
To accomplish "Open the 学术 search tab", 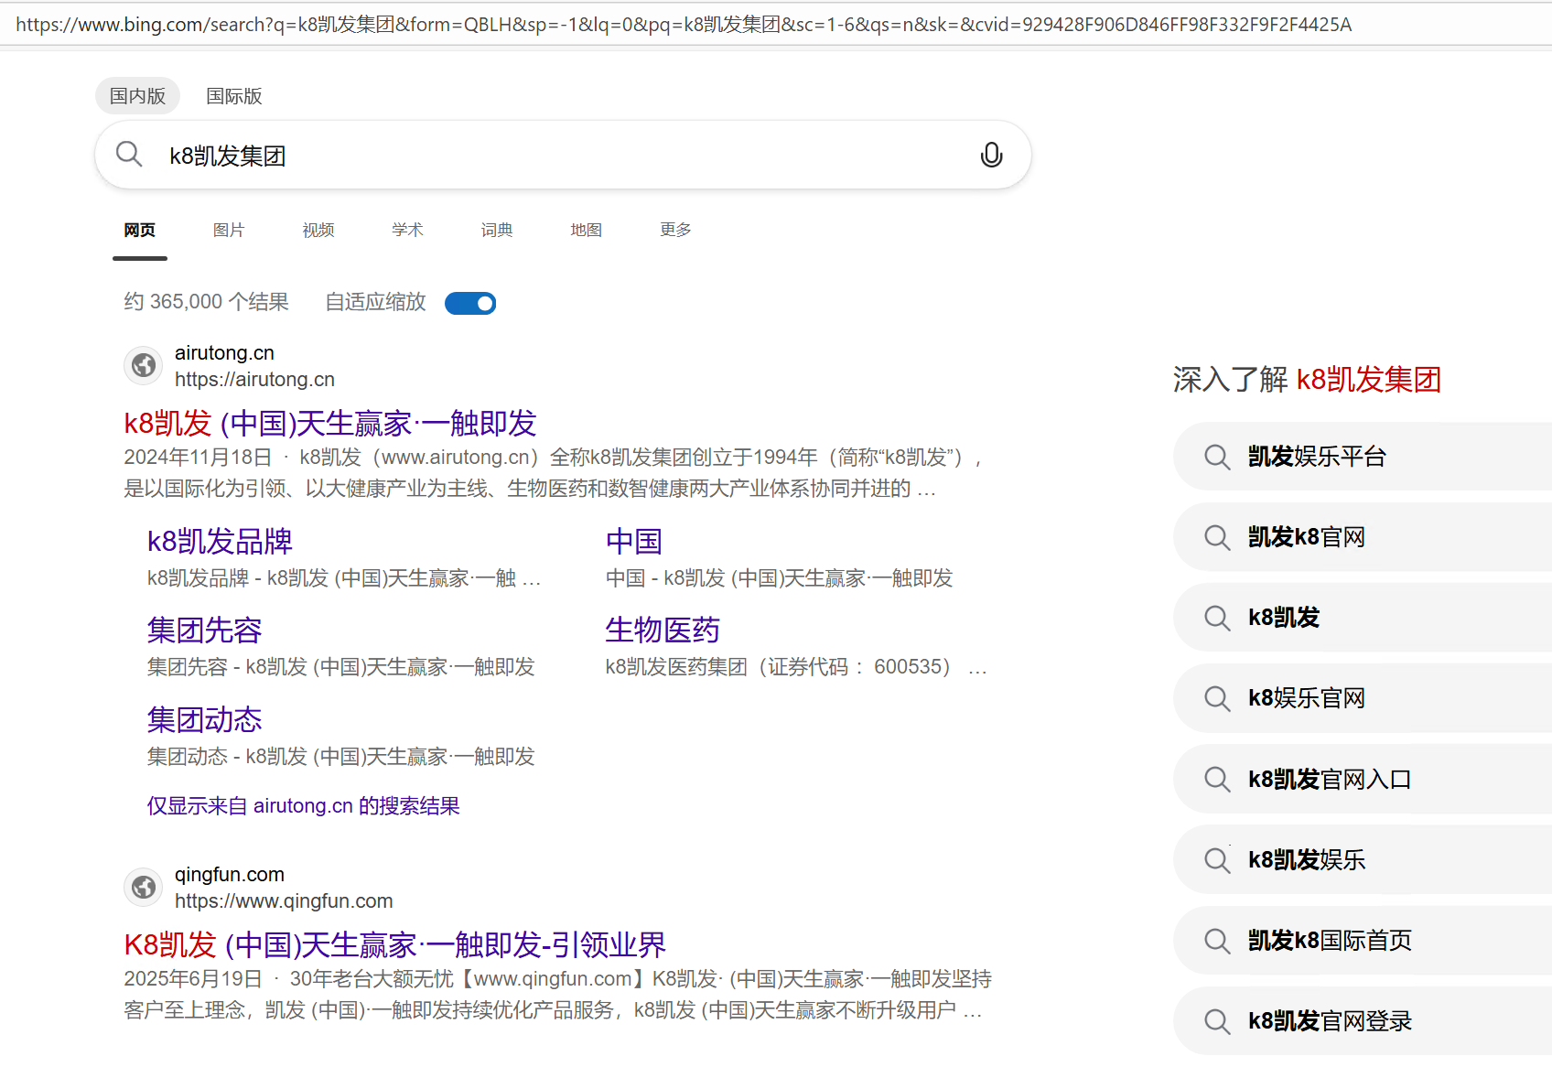I will tap(407, 230).
